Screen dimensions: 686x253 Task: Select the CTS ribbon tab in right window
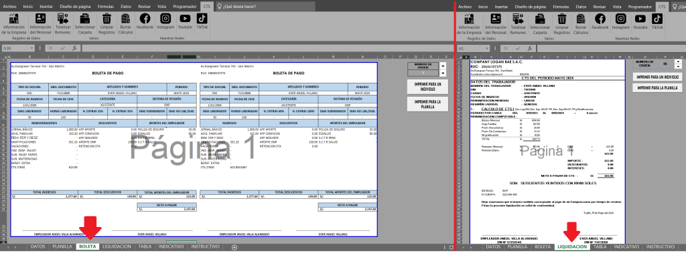click(663, 7)
